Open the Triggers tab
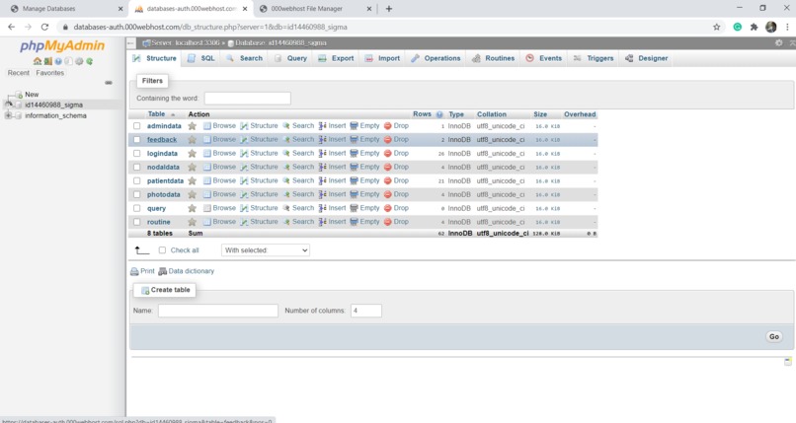The width and height of the screenshot is (796, 423). pos(594,58)
